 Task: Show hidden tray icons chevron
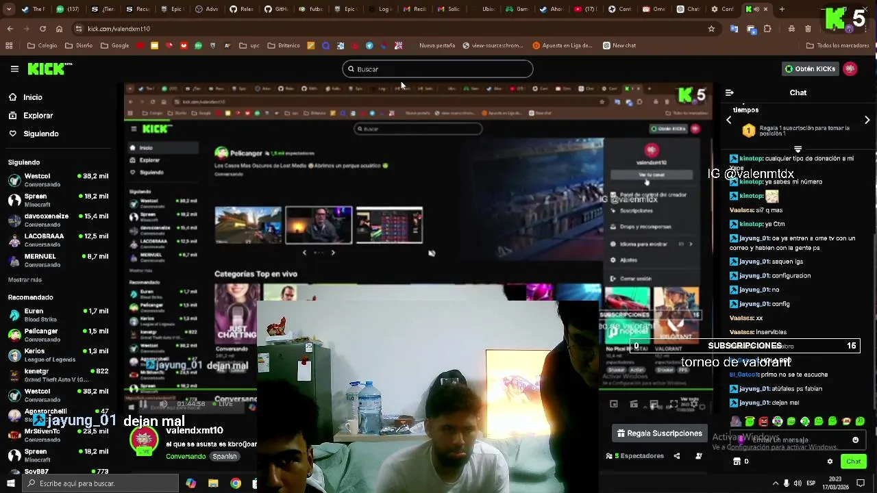(x=776, y=483)
